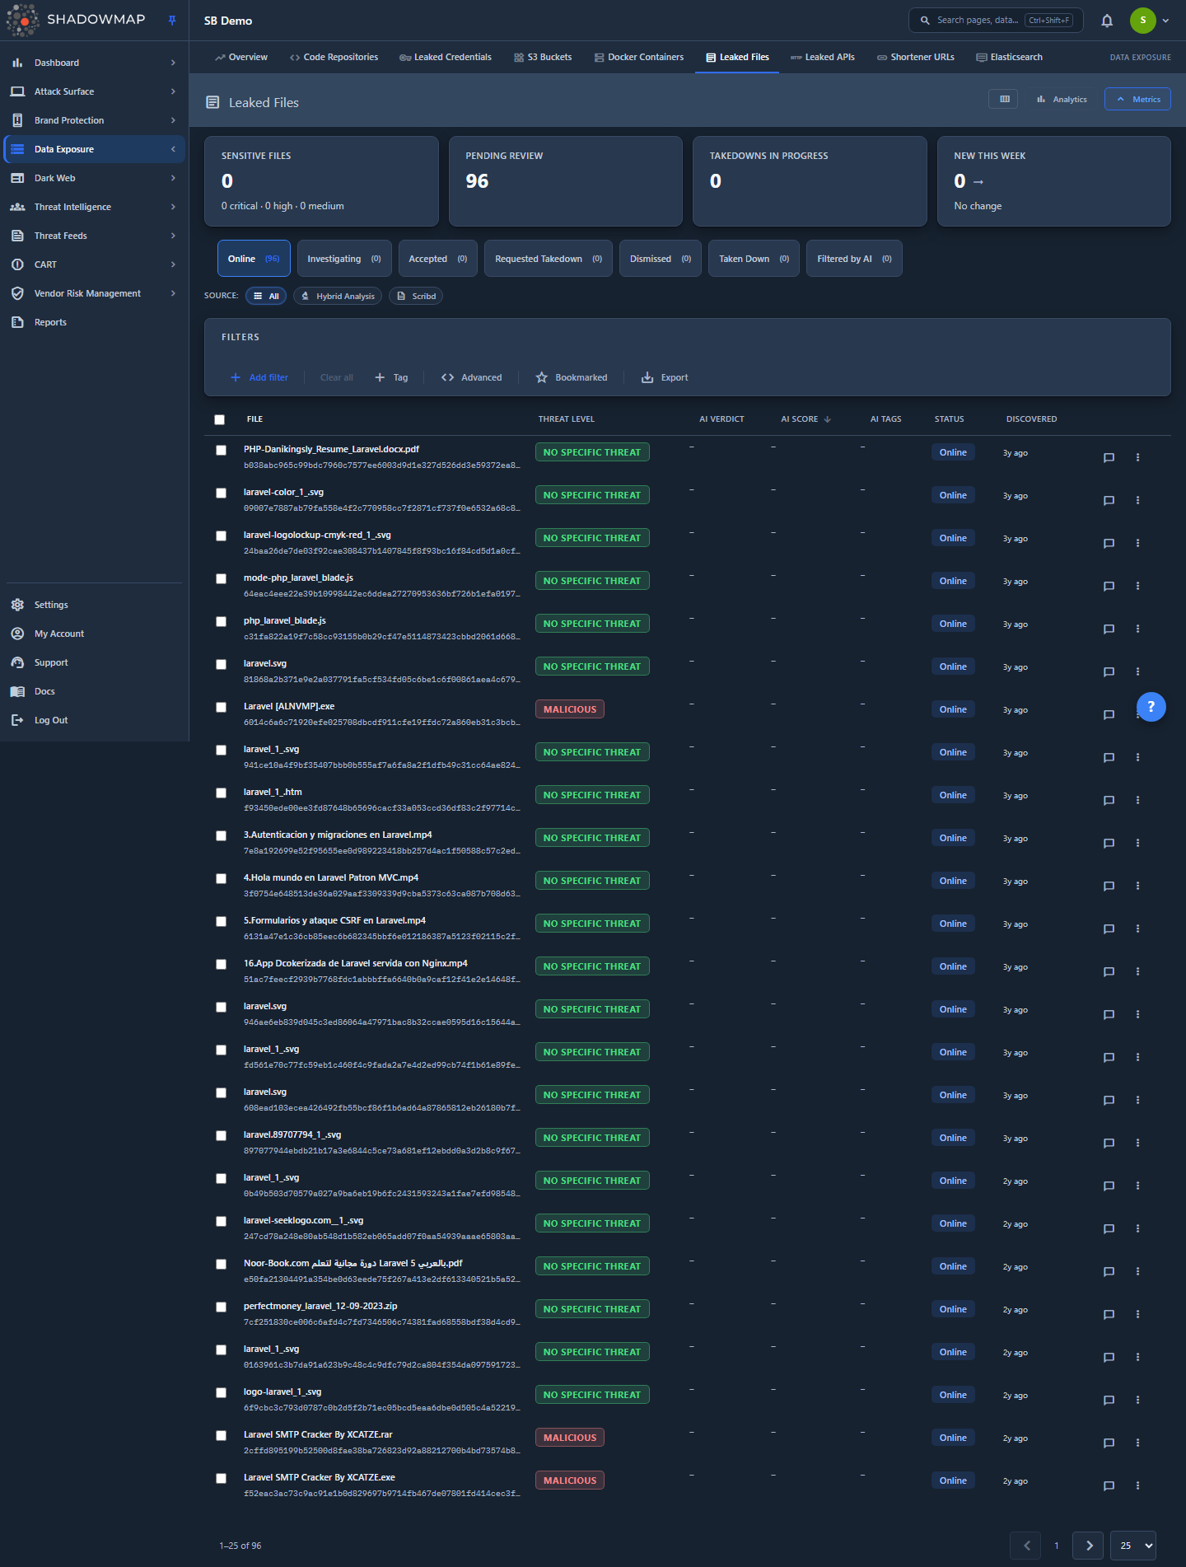
Task: Open comments for 4.Hola mundo en Laravel Patron MVC.mp4
Action: pos(1109,886)
